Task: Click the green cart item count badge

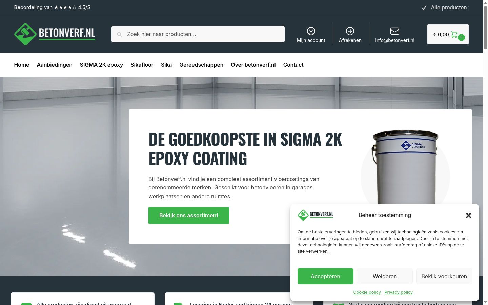Action: click(x=461, y=37)
